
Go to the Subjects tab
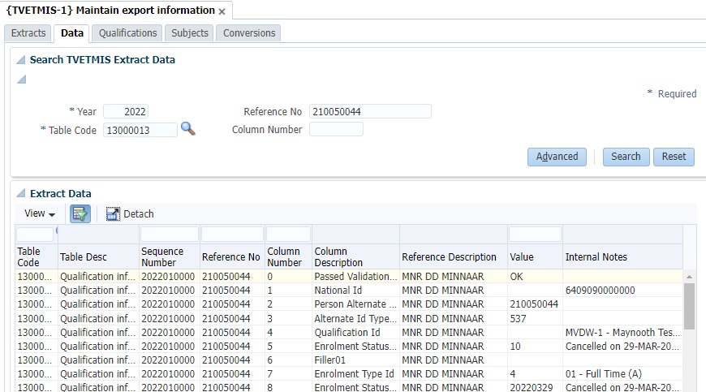pyautogui.click(x=190, y=33)
